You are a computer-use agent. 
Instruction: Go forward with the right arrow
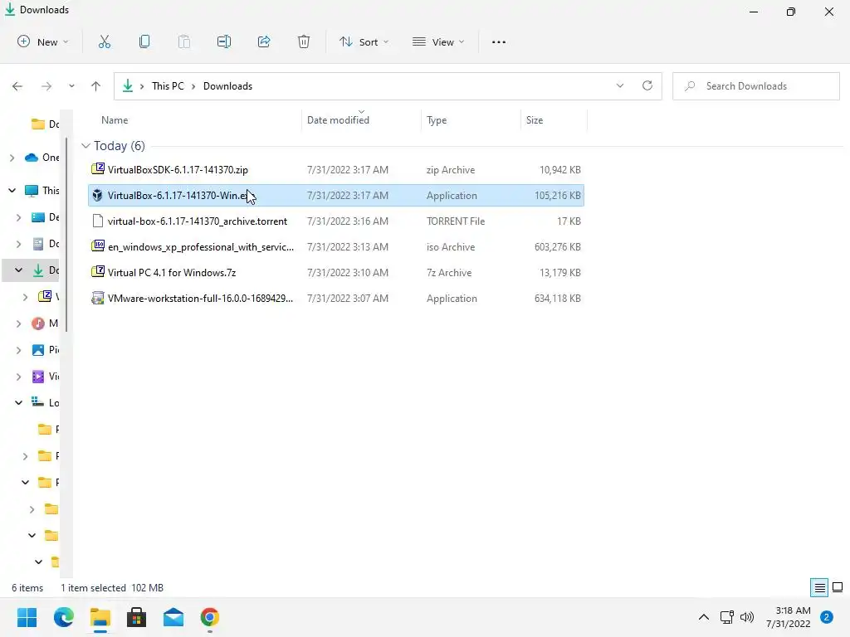46,86
